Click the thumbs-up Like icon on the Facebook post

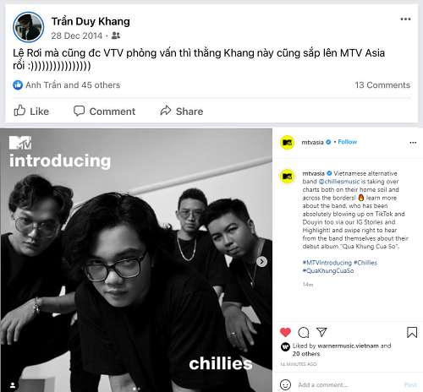click(19, 111)
